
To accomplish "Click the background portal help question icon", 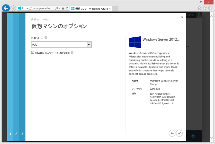I will click(193, 136).
